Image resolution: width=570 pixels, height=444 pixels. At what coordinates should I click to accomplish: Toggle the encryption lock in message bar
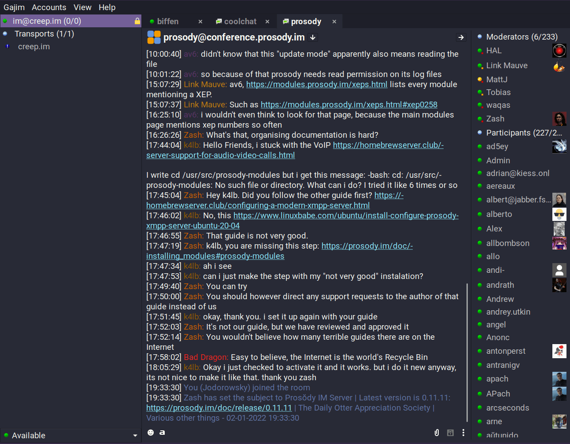(450, 433)
